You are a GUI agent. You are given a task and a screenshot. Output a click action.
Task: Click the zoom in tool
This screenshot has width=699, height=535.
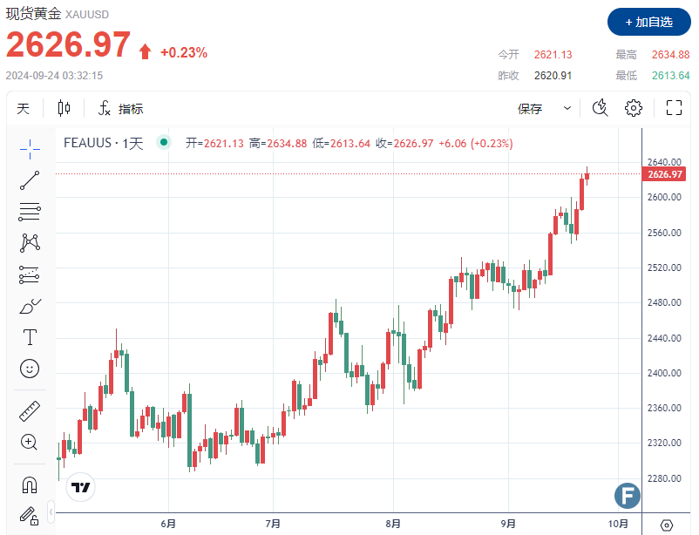30,442
